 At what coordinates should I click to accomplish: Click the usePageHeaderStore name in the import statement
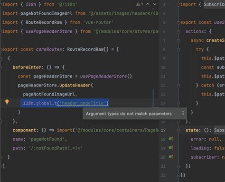[49, 31]
